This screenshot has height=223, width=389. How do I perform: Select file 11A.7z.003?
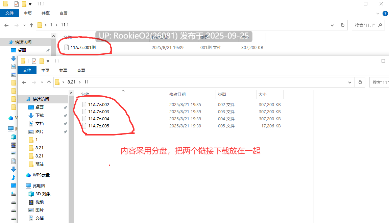point(98,111)
